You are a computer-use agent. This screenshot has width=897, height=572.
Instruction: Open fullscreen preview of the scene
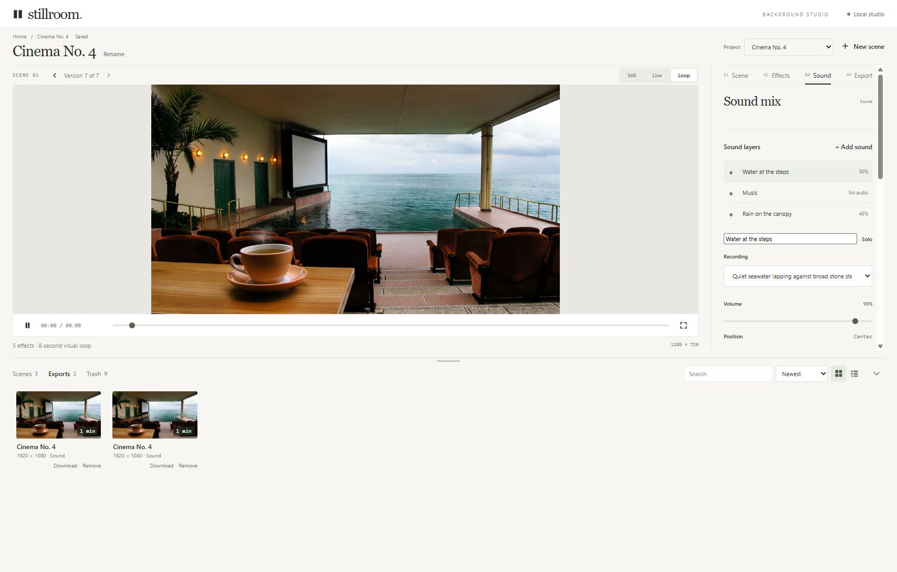[683, 326]
